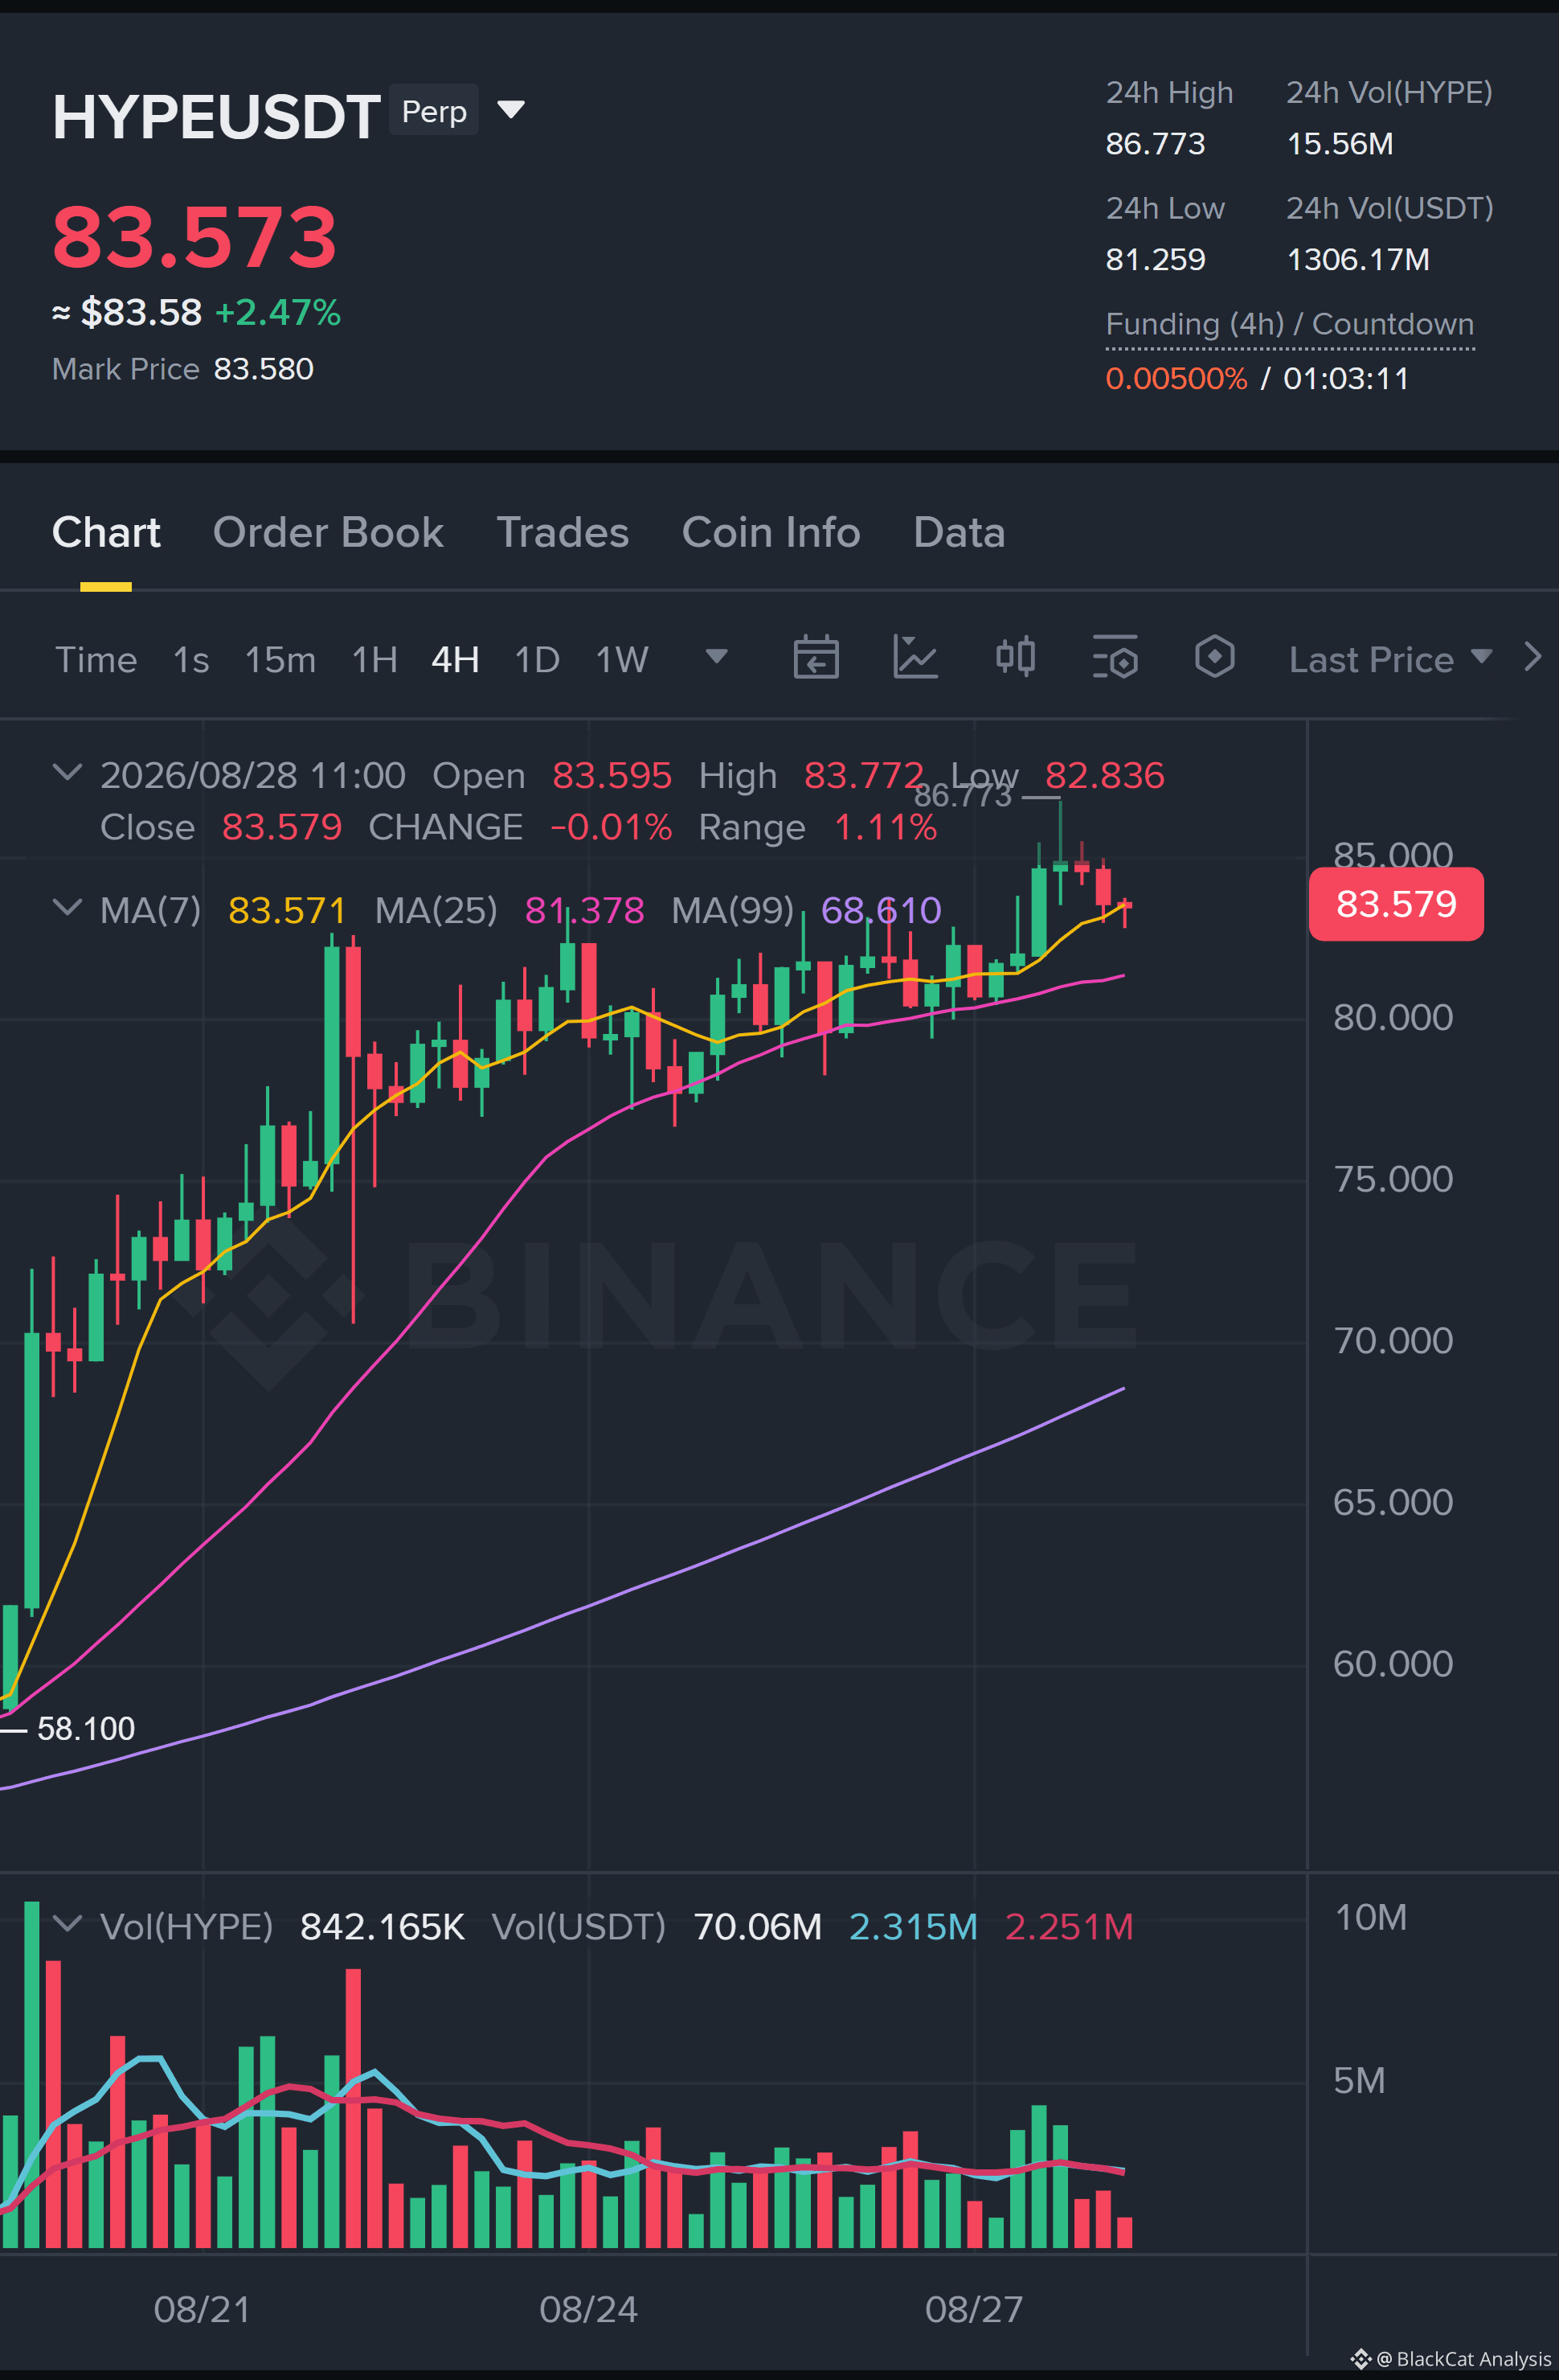
Task: Click the right arrow next to Last Price
Action: point(1532,657)
